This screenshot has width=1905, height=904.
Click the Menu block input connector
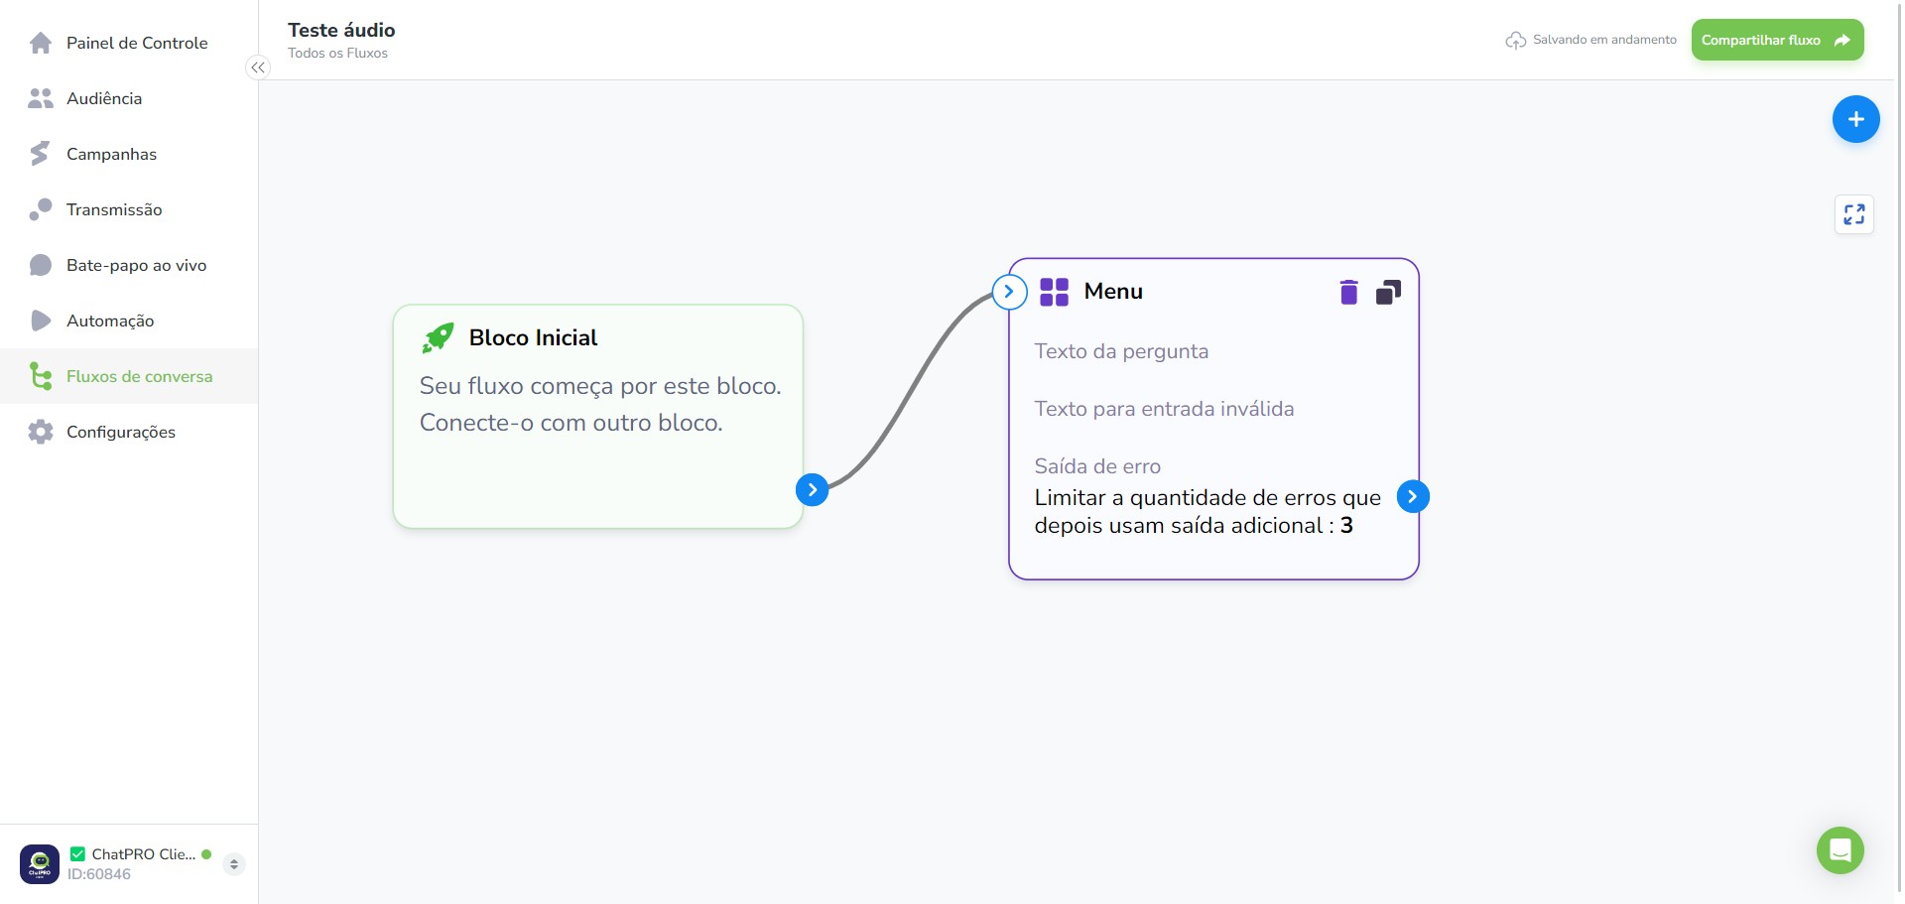[1009, 292]
